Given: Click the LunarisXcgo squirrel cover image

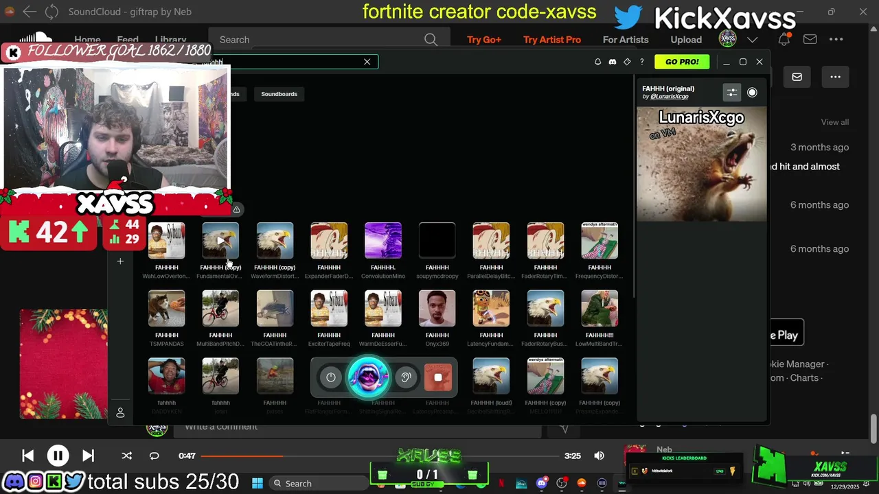Looking at the screenshot, I should (x=701, y=163).
